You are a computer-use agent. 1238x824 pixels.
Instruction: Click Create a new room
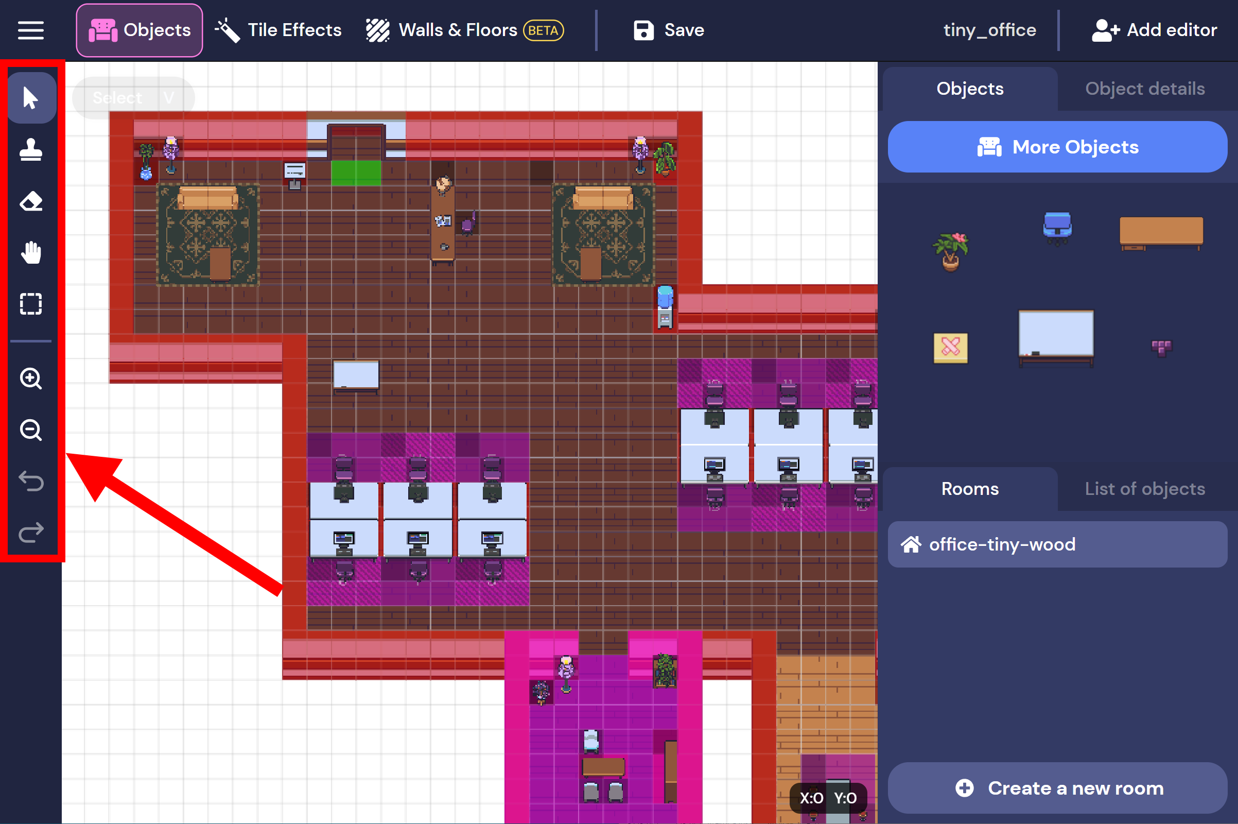[1057, 788]
